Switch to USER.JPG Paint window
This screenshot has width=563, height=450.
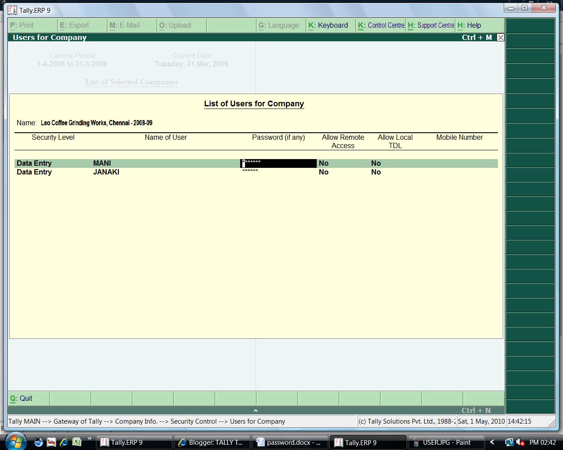click(x=446, y=443)
